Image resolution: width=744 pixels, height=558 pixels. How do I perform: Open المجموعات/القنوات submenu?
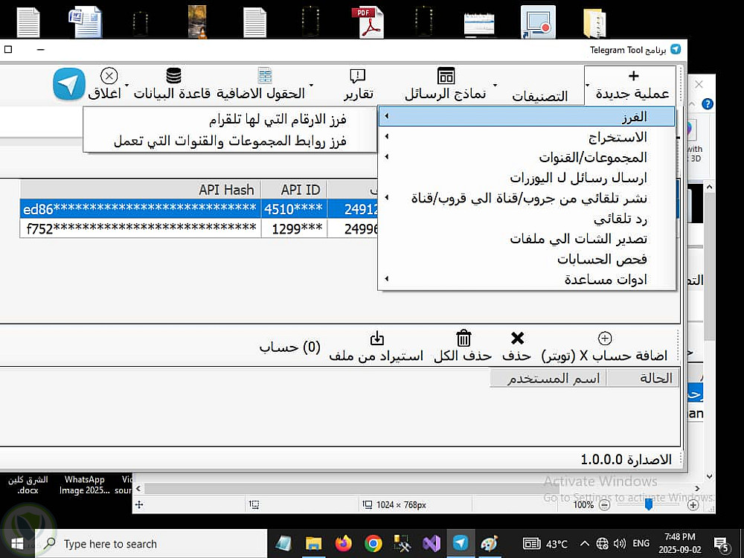527,157
